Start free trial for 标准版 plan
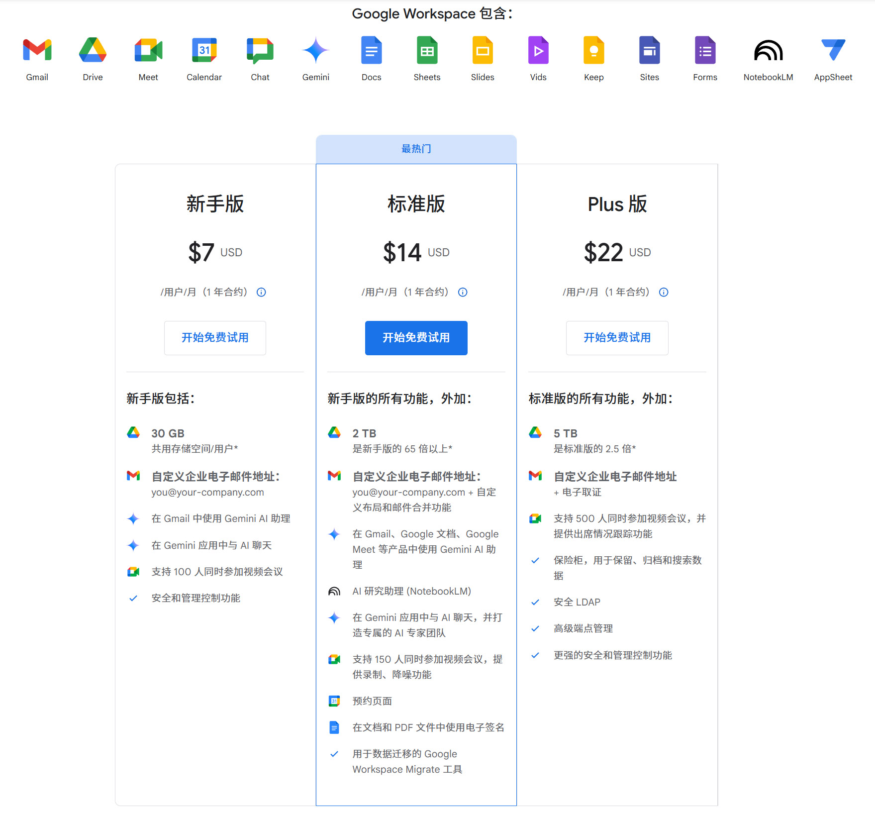Image resolution: width=875 pixels, height=816 pixels. 416,338
